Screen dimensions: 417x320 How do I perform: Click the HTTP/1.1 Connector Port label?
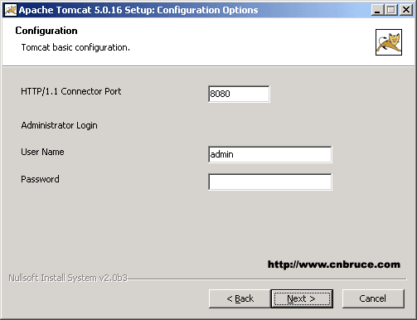pos(71,91)
